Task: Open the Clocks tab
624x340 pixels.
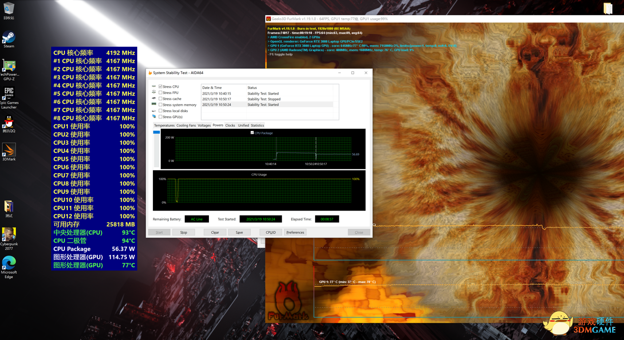Action: click(230, 125)
